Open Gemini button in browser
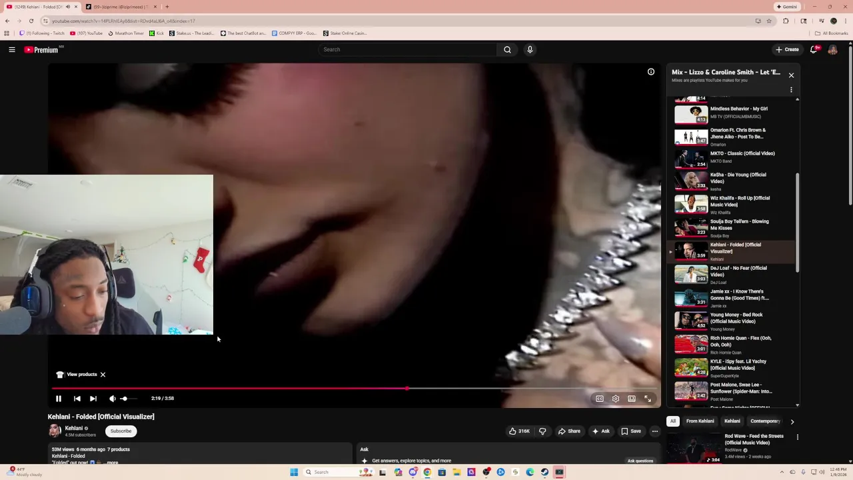853x480 pixels. (x=786, y=7)
